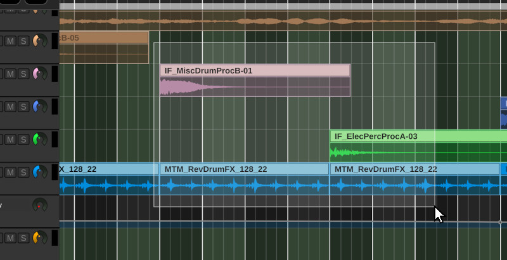Solo the IF_MiscDrumProcB-01 track

23,74
